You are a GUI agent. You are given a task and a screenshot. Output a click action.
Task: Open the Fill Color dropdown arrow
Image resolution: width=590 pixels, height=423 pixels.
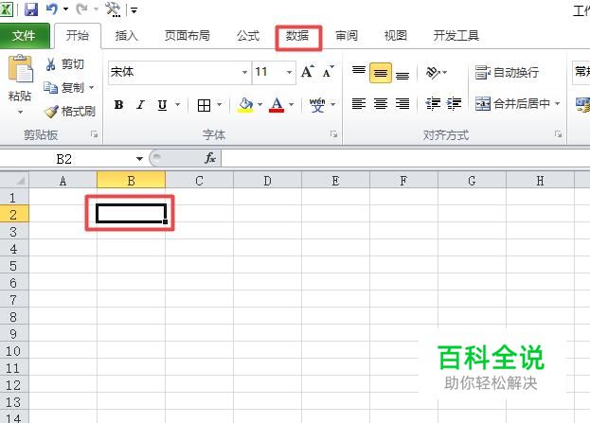(x=259, y=104)
